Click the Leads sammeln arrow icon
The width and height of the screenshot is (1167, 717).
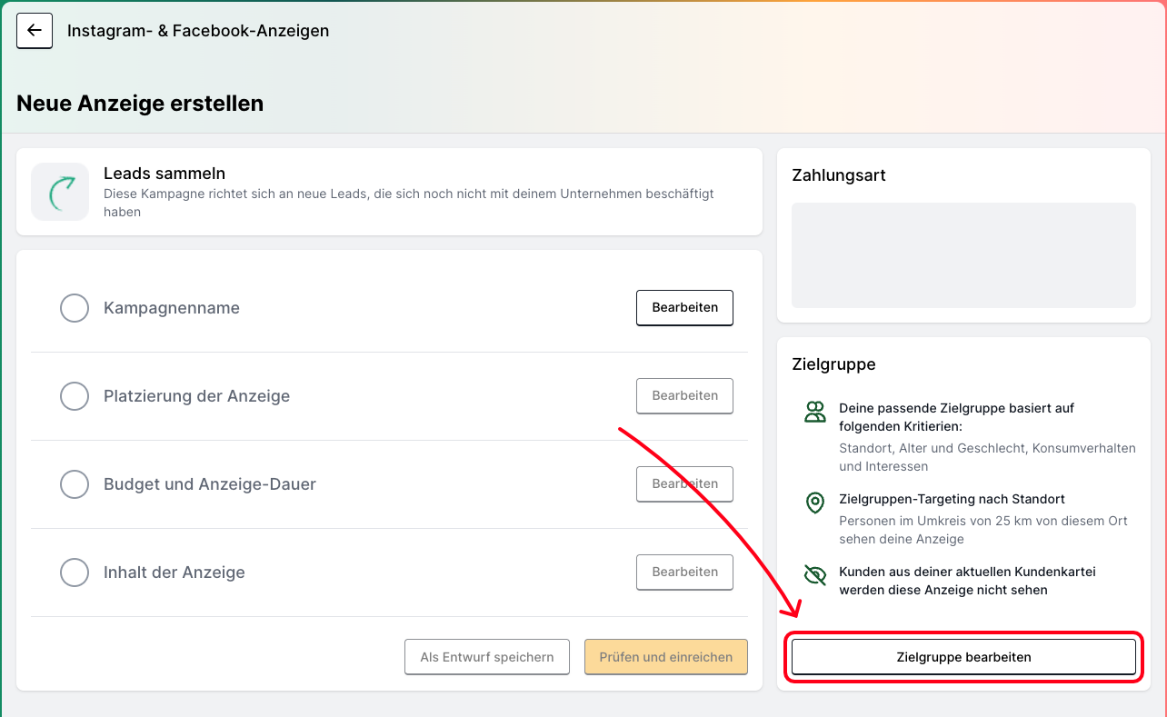pyautogui.click(x=60, y=192)
